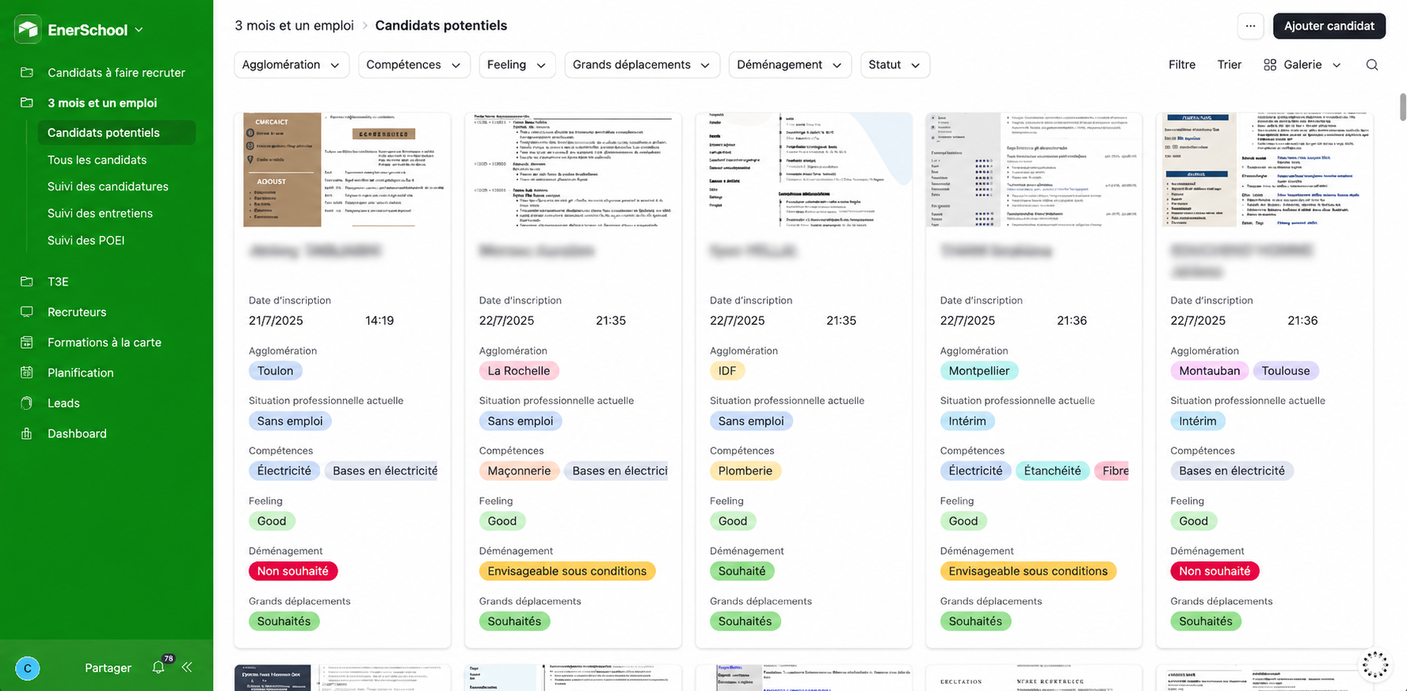1407x691 pixels.
Task: Open the notifications bell icon
Action: (x=158, y=667)
